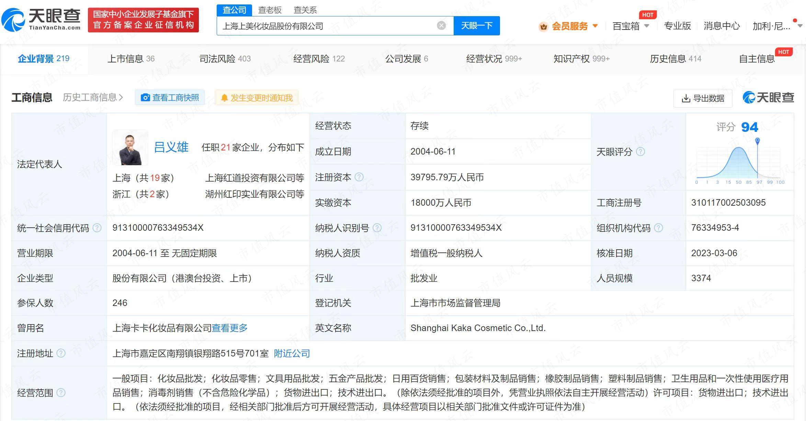Click the 天眼一下 search button
Viewport: 806px width, 421px height.
click(477, 25)
